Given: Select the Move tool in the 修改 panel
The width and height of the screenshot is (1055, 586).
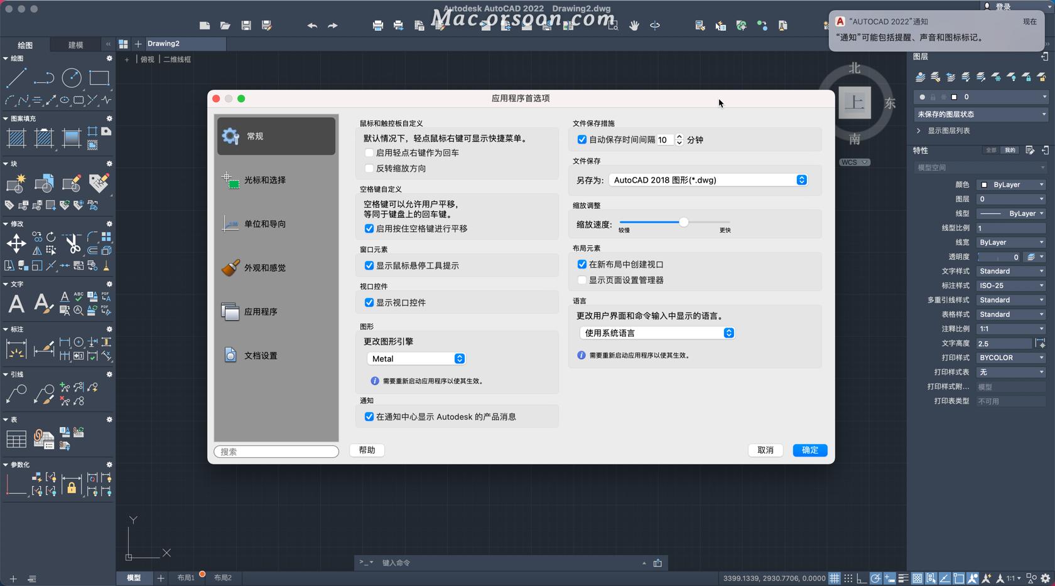Looking at the screenshot, I should click(16, 242).
